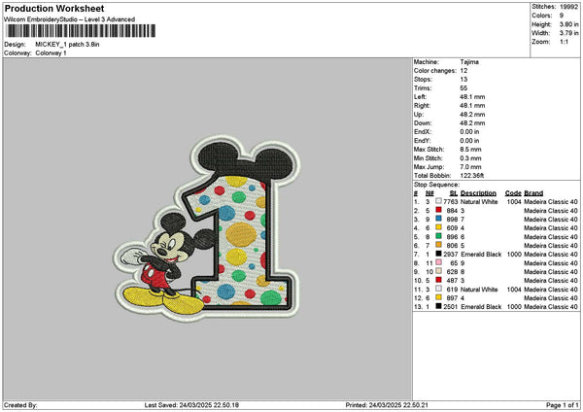Select the yellow swatch with 609 stitches
This screenshot has width=583, height=412.
439,227
